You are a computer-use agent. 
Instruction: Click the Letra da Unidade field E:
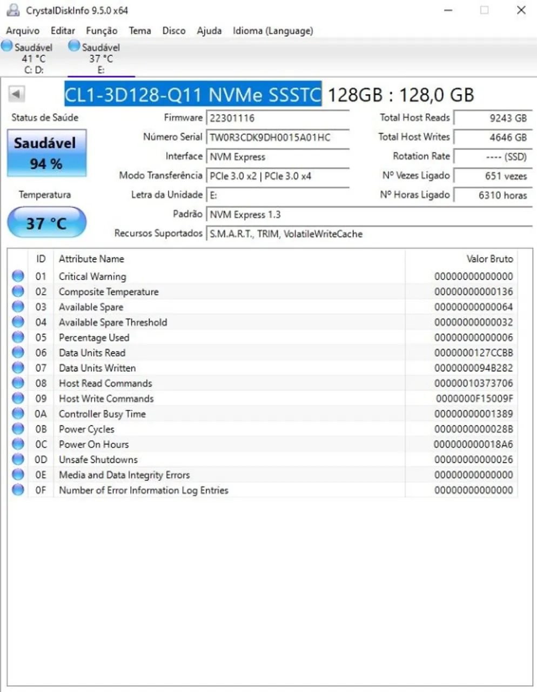pos(278,195)
